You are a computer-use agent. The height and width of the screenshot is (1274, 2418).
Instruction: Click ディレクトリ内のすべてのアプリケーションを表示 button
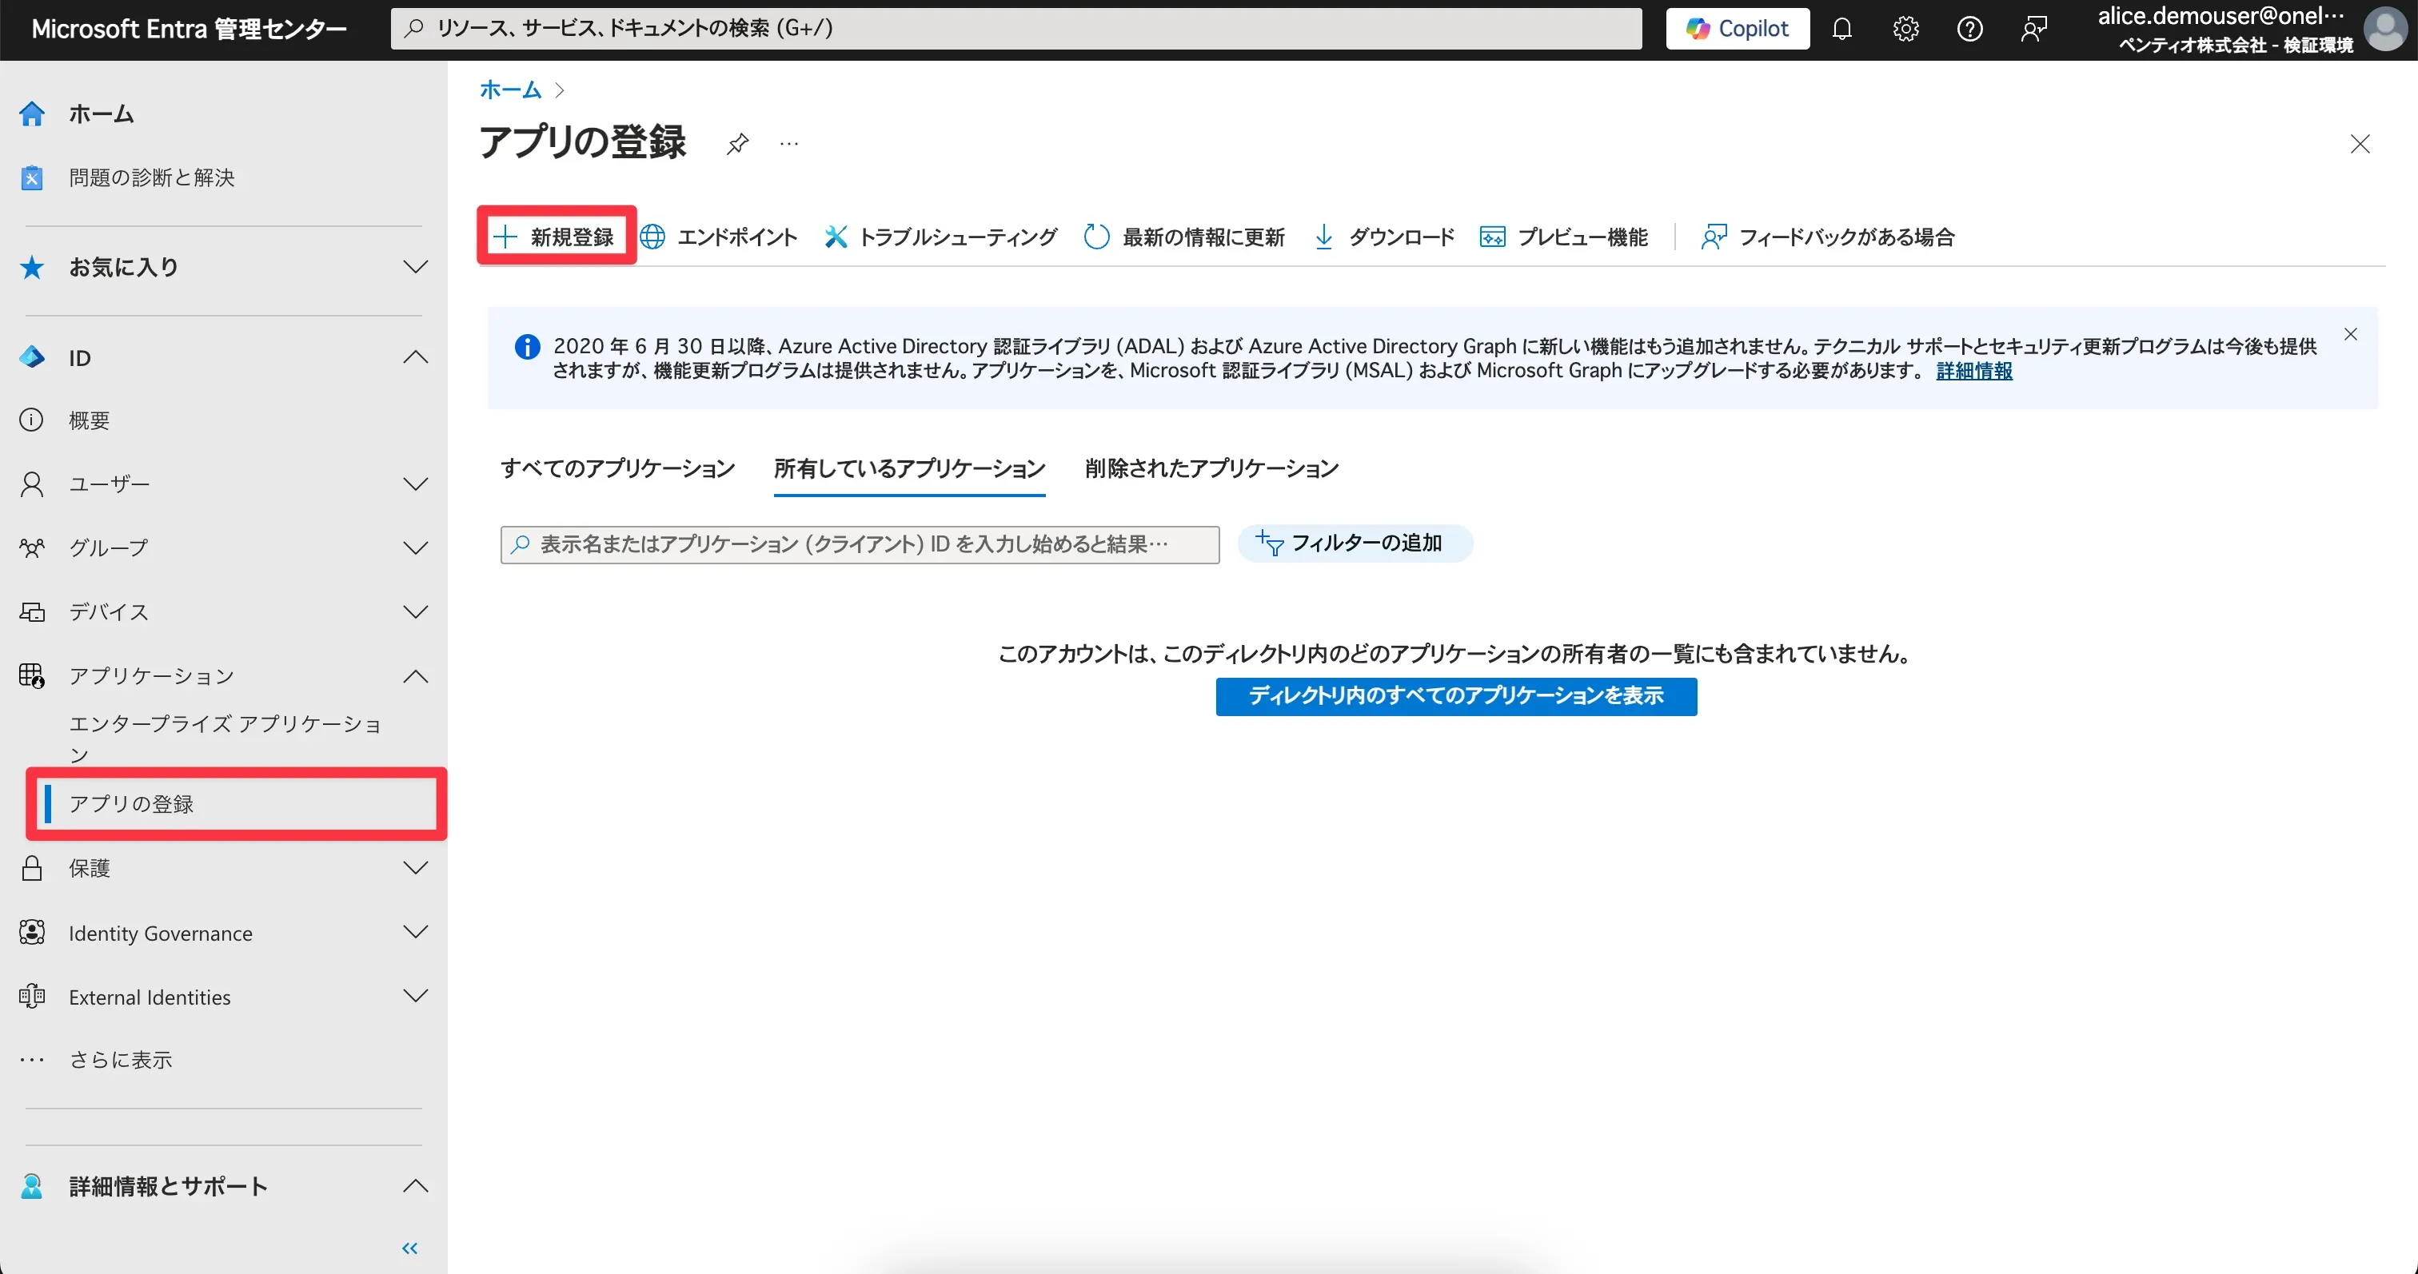point(1456,696)
